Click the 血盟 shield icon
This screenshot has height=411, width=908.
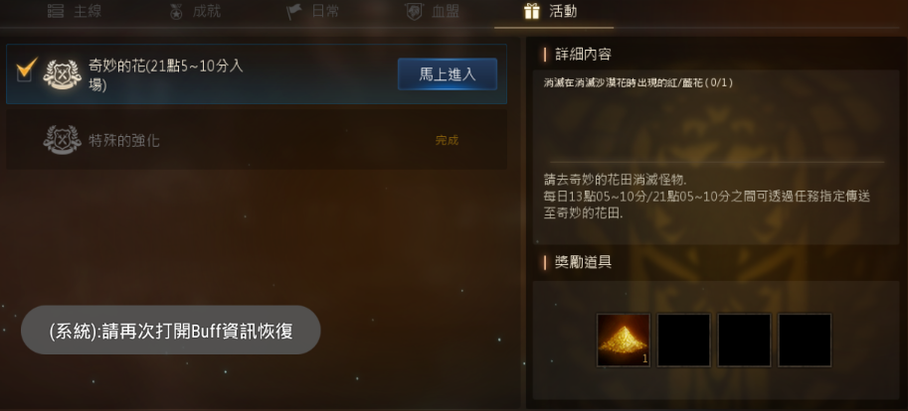(414, 11)
